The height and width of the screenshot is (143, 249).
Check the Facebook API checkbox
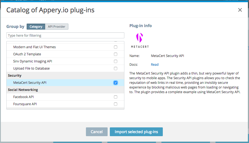tap(116, 97)
